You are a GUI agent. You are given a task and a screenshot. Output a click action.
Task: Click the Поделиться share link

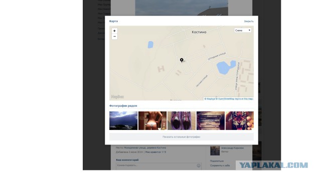[x=217, y=161]
